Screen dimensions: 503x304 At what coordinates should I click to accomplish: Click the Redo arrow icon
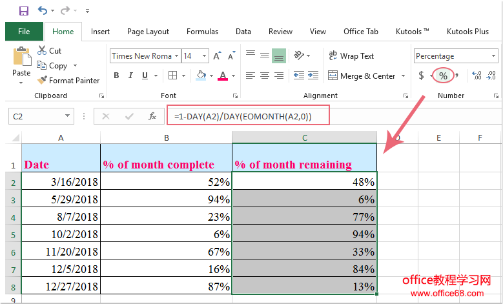coord(65,10)
